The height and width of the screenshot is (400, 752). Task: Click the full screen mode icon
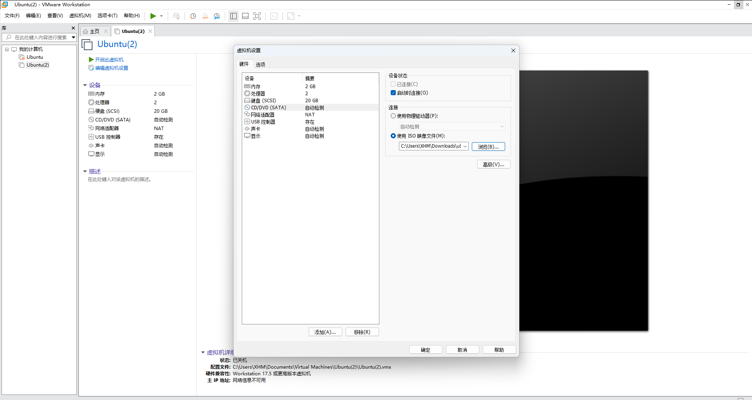click(257, 16)
